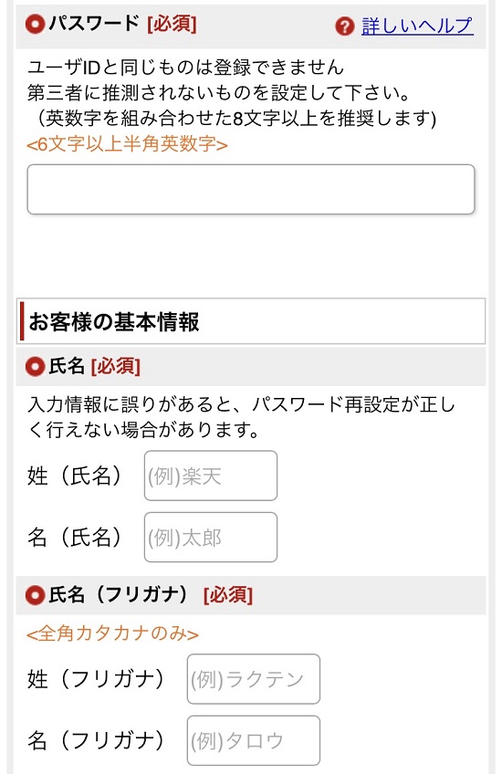Click the 姓（氏名） field with 楽天 placeholder
Image resolution: width=502 pixels, height=774 pixels.
coord(211,476)
